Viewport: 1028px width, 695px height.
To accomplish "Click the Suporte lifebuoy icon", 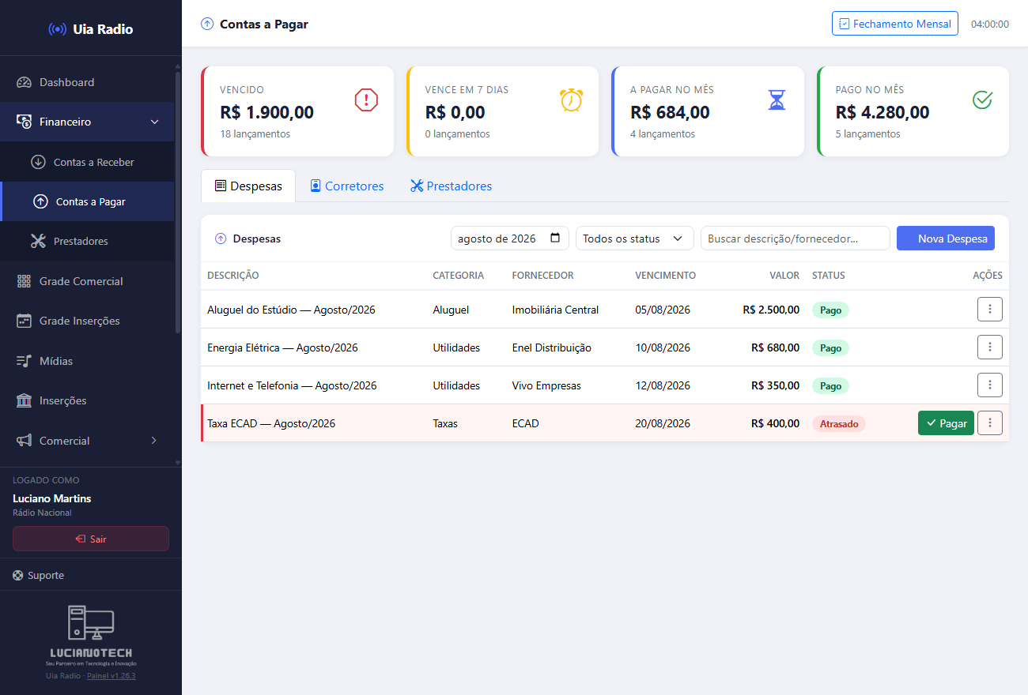I will point(18,575).
